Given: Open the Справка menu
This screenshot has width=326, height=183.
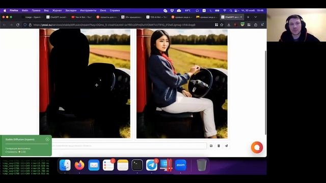Looking at the screenshot, I should click(x=115, y=10).
